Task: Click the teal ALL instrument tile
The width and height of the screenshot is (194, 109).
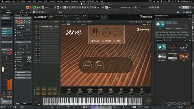Action: [x=160, y=24]
